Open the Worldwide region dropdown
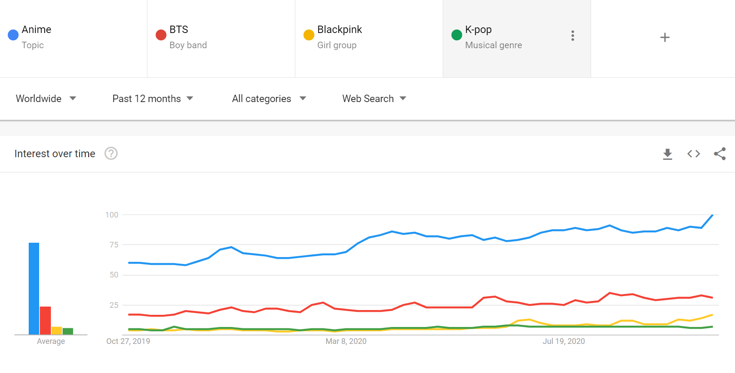Viewport: 735px width, 373px height. pyautogui.click(x=46, y=99)
